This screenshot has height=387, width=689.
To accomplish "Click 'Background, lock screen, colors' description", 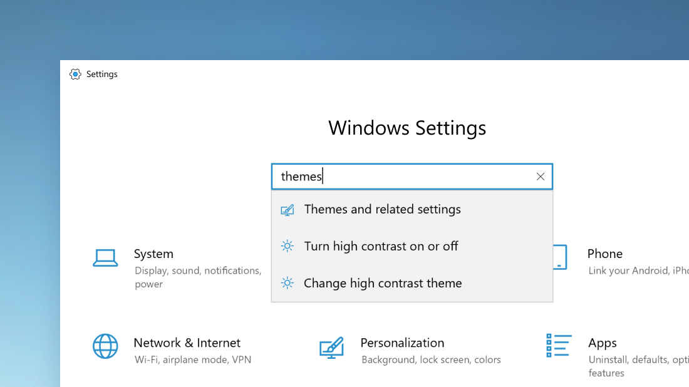I will (x=431, y=360).
